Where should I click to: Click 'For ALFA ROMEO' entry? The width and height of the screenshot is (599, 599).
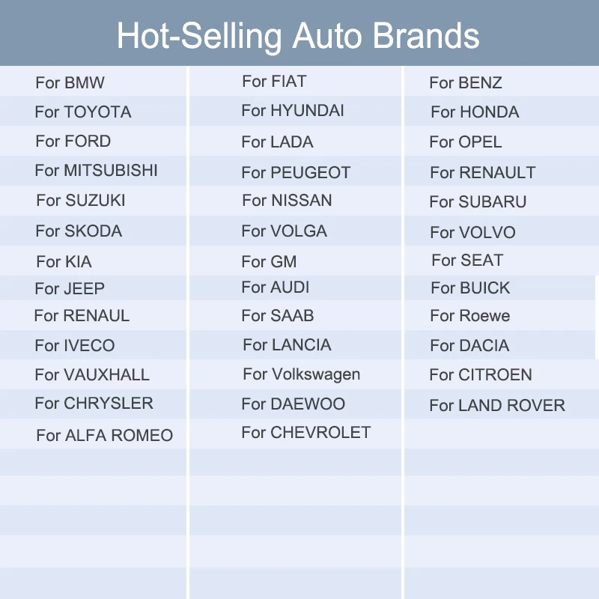pyautogui.click(x=104, y=435)
